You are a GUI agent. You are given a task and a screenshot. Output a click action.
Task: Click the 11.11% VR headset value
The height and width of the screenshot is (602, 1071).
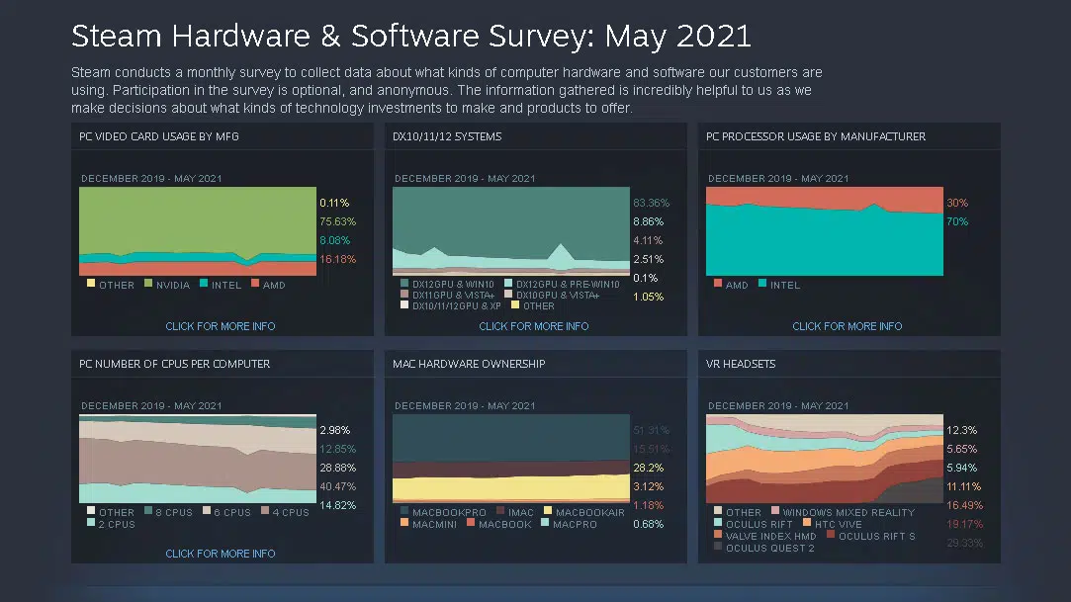click(964, 486)
